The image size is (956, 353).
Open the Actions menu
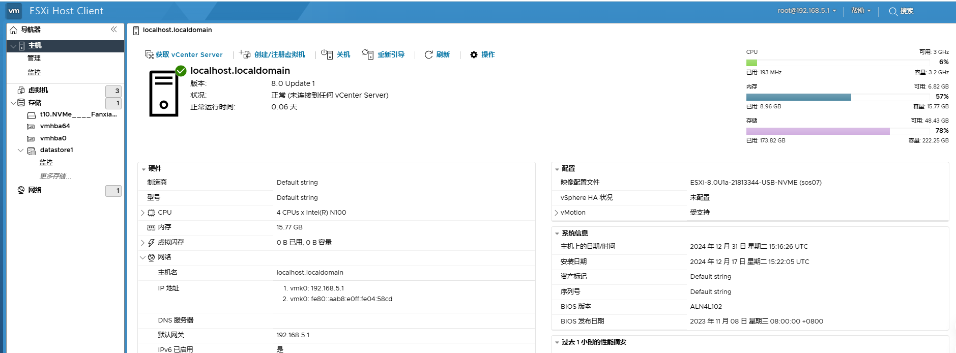click(482, 54)
